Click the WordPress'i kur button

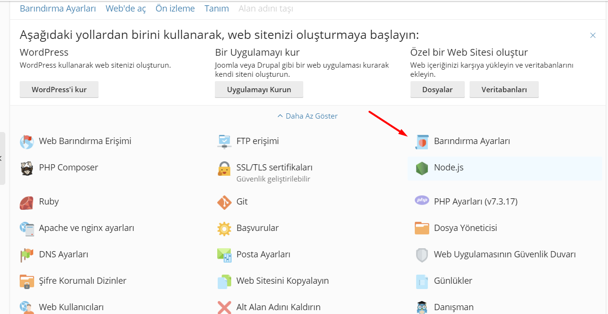point(59,90)
